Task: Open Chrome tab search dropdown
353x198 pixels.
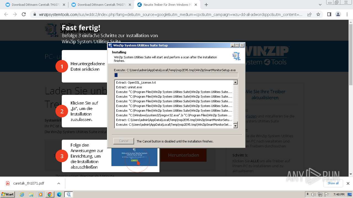Action: pyautogui.click(x=320, y=5)
